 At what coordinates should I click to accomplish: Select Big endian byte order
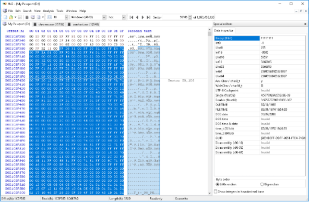click(x=262, y=184)
